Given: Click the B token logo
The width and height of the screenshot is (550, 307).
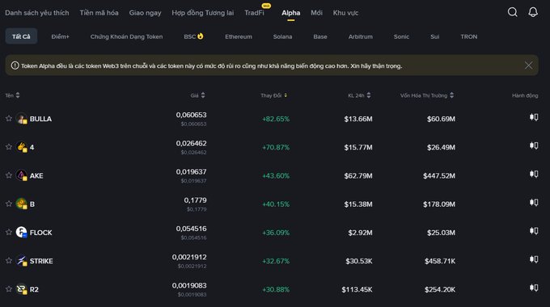Looking at the screenshot, I should click(x=21, y=204).
